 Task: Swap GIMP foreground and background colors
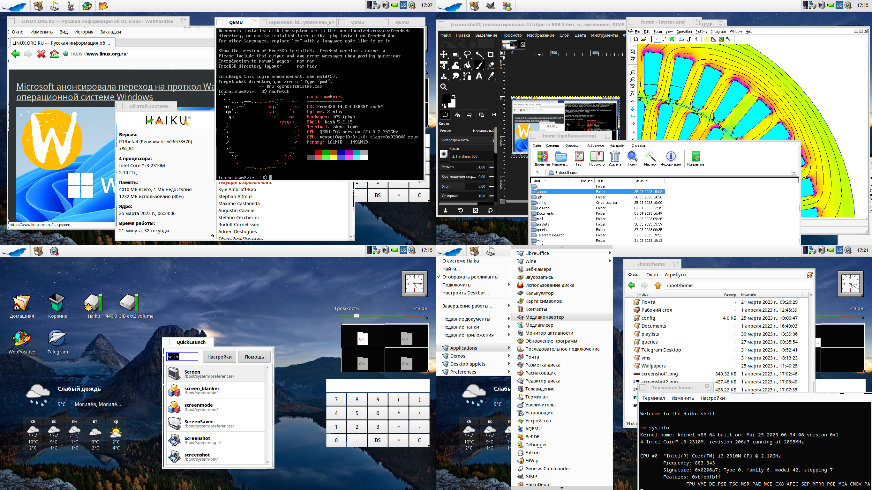[x=454, y=96]
